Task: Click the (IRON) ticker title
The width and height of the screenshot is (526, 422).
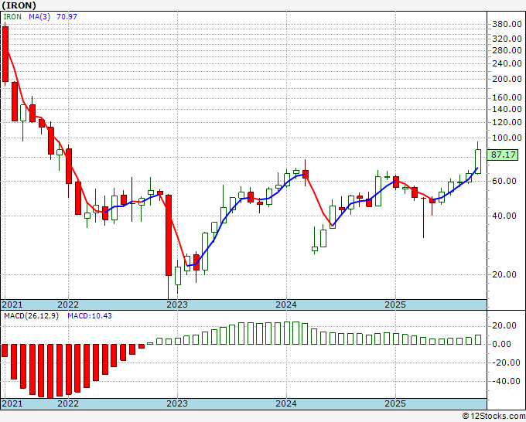Action: pos(19,5)
